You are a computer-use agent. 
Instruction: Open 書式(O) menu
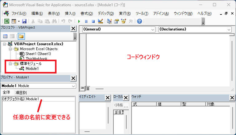87,14
